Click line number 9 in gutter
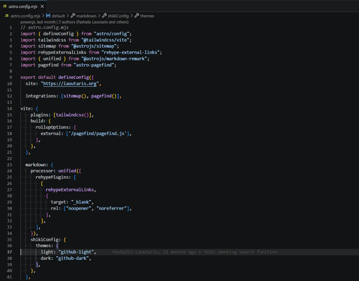This screenshot has width=359, height=281. pos(11,77)
